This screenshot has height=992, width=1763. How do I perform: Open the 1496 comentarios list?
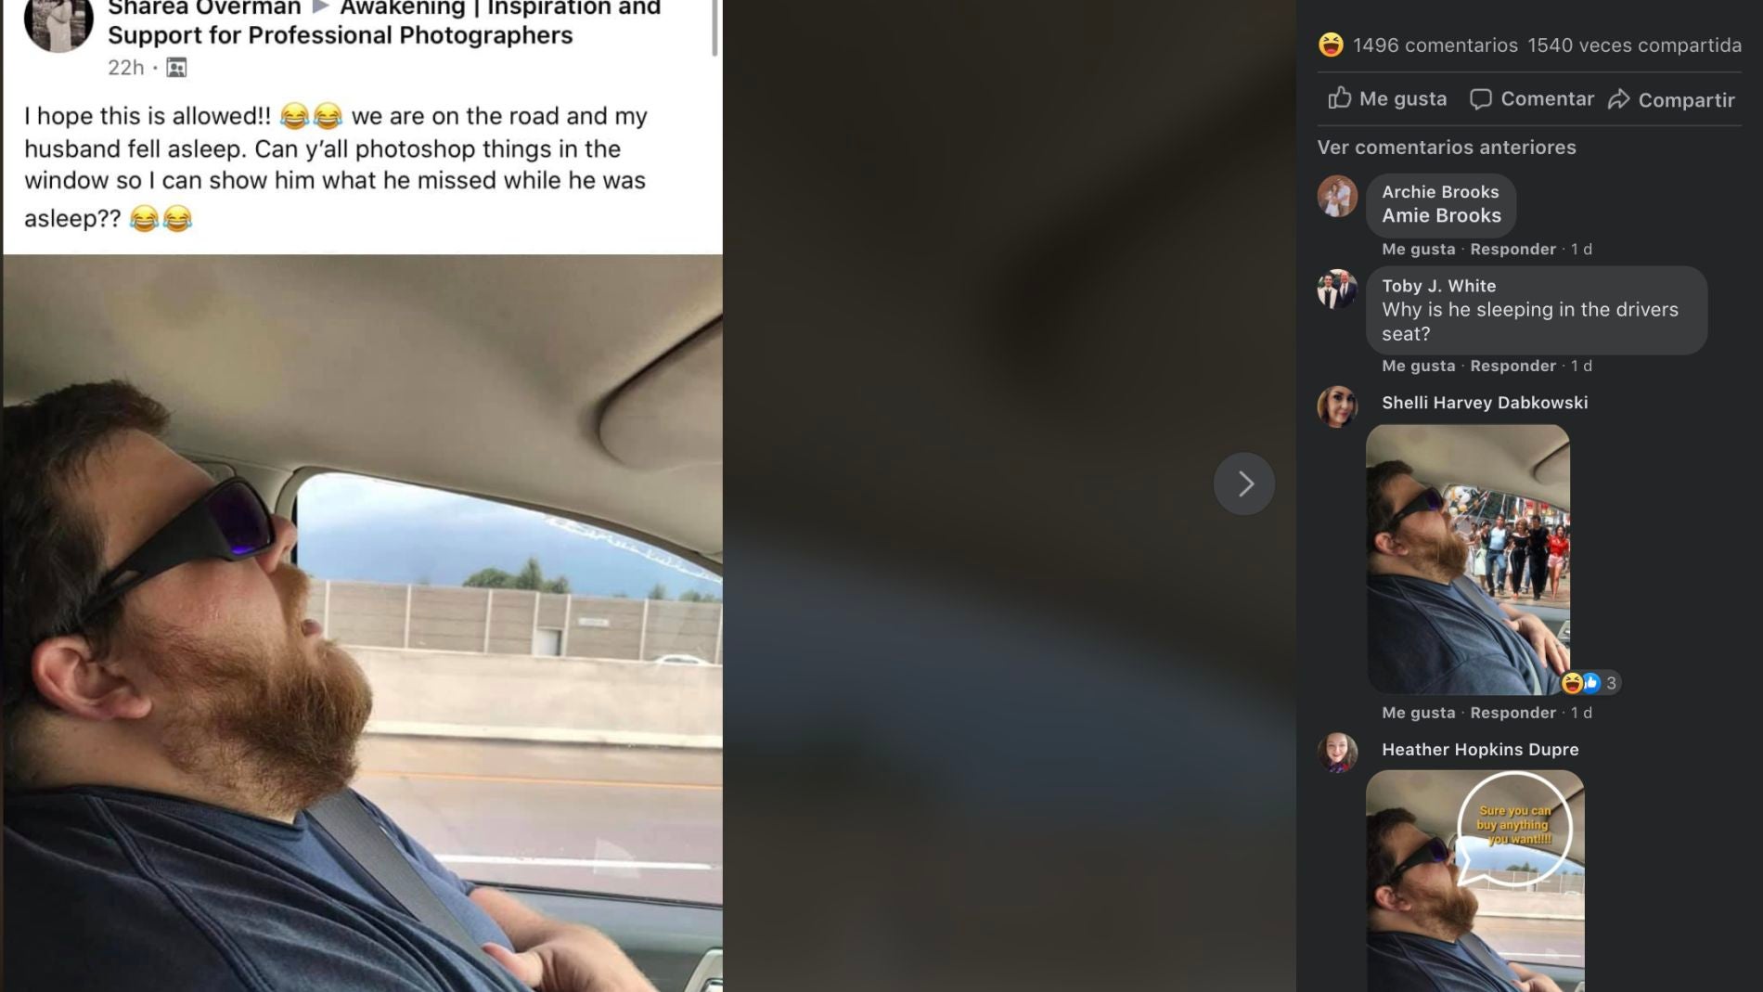(x=1435, y=45)
